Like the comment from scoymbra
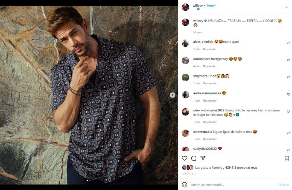The width and height of the screenshot is (292, 190). tap(288, 77)
